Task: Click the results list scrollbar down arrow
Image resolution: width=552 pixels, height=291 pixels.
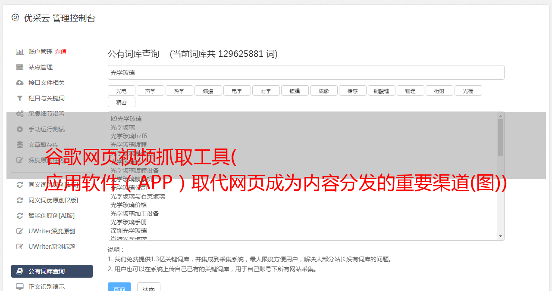Action: [x=500, y=236]
